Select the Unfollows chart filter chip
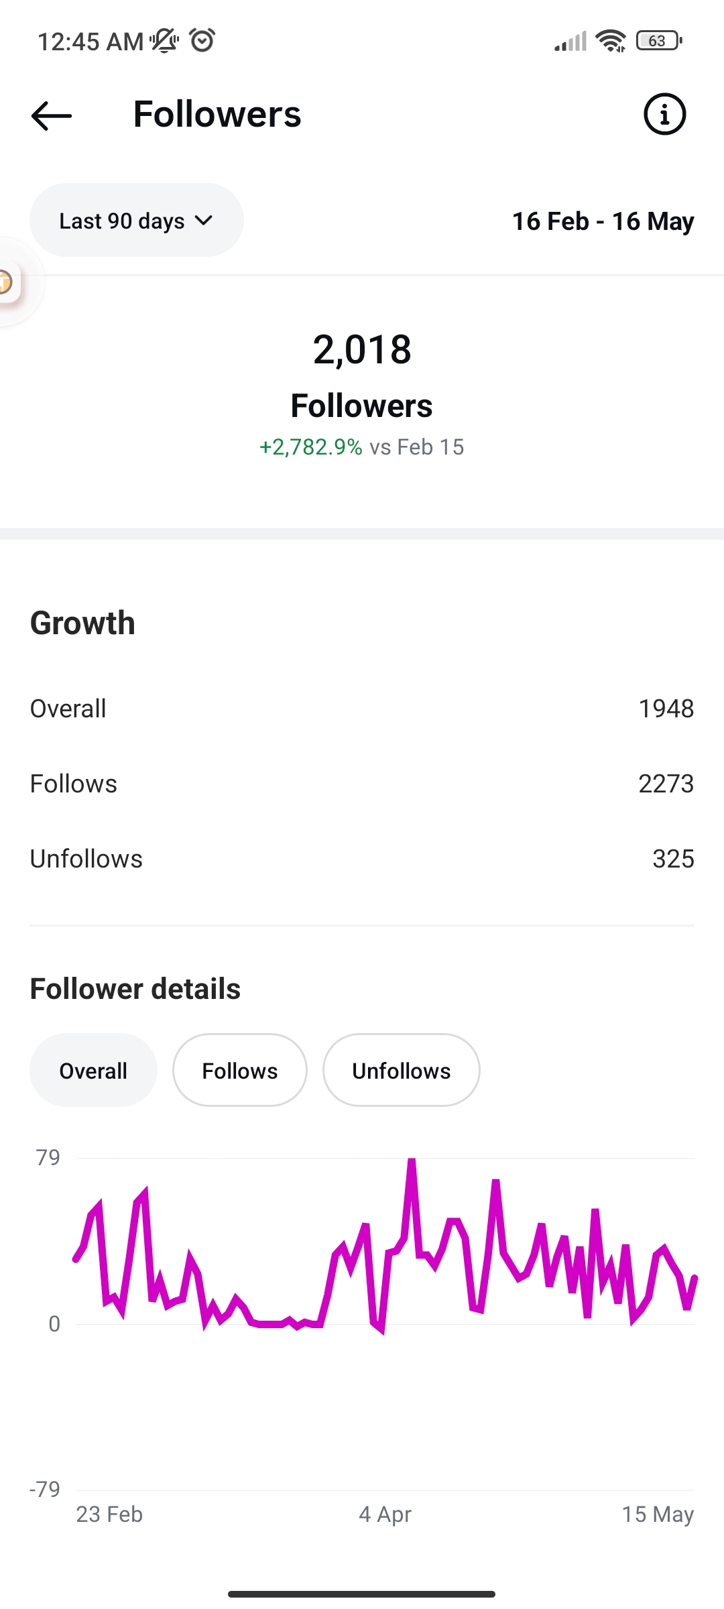The height and width of the screenshot is (1609, 724). click(401, 1070)
